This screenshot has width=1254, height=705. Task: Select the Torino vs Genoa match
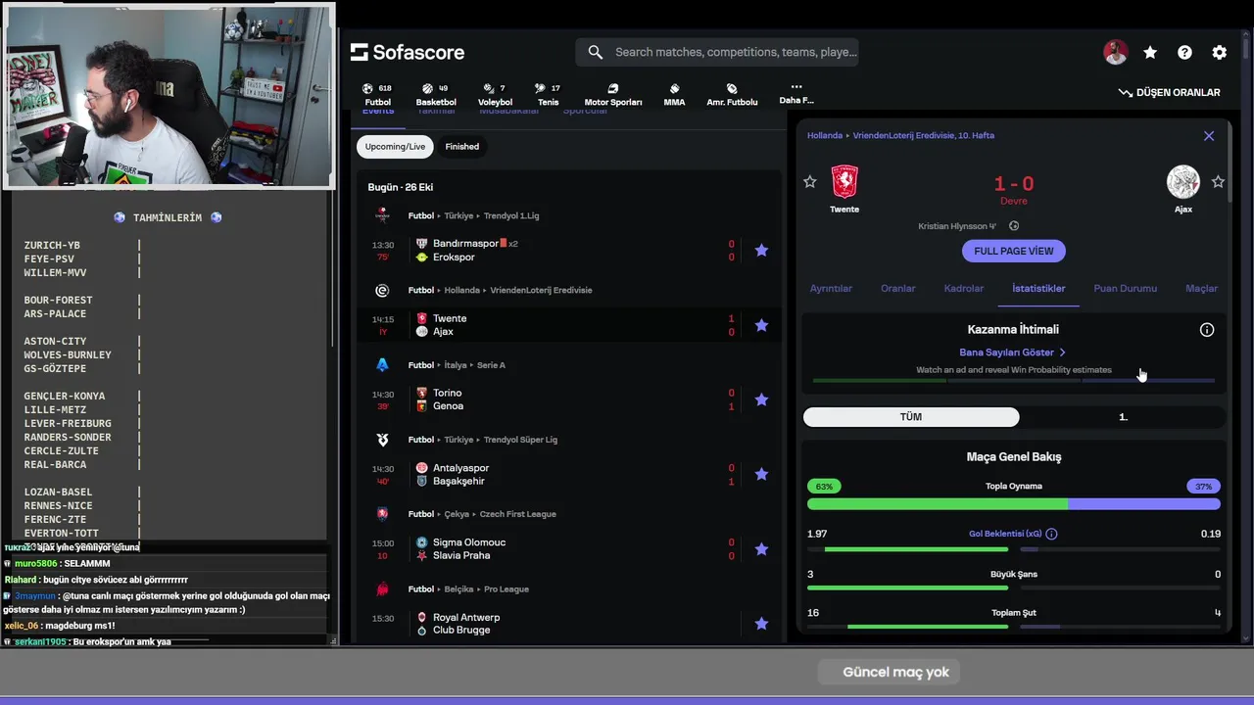click(x=568, y=399)
